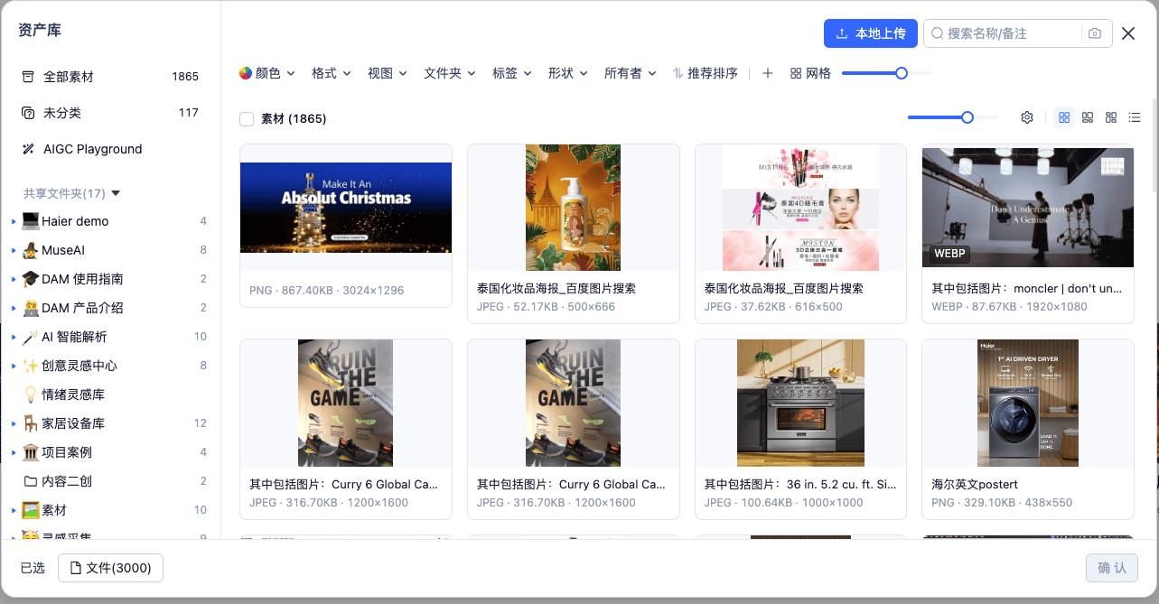Launch AIGC Playground via its wand icon
This screenshot has height=604, width=1159.
[x=27, y=149]
